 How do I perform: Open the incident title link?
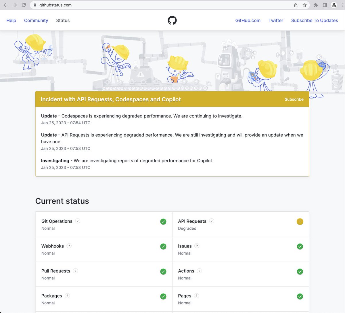(111, 99)
